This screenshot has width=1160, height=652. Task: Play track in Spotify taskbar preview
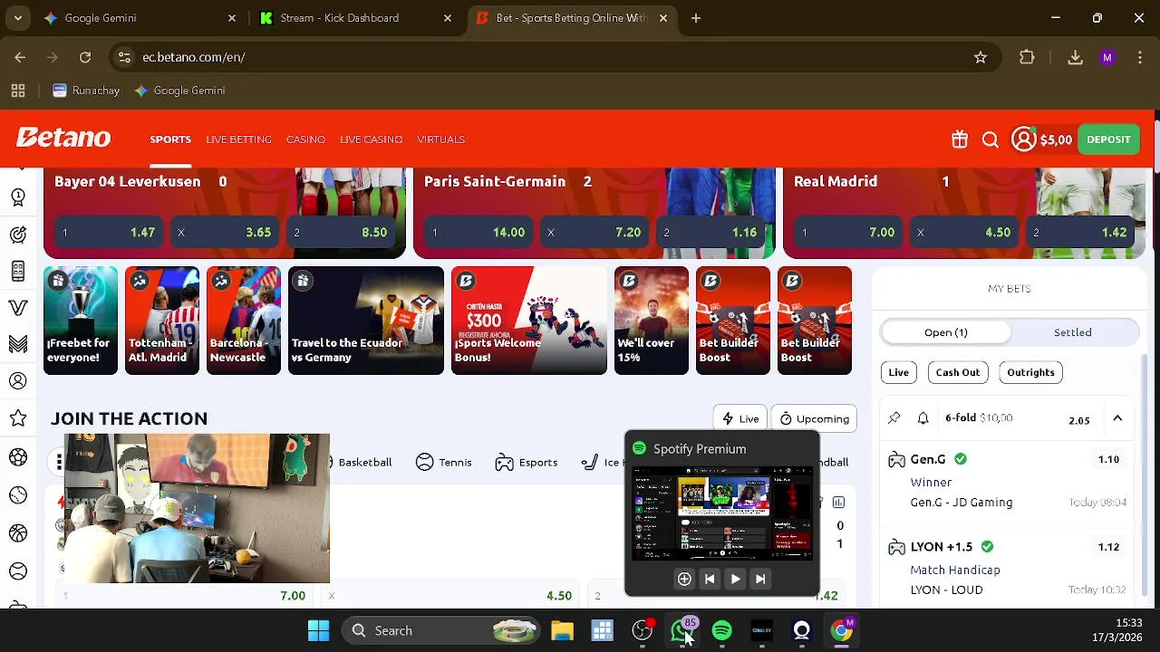(735, 579)
